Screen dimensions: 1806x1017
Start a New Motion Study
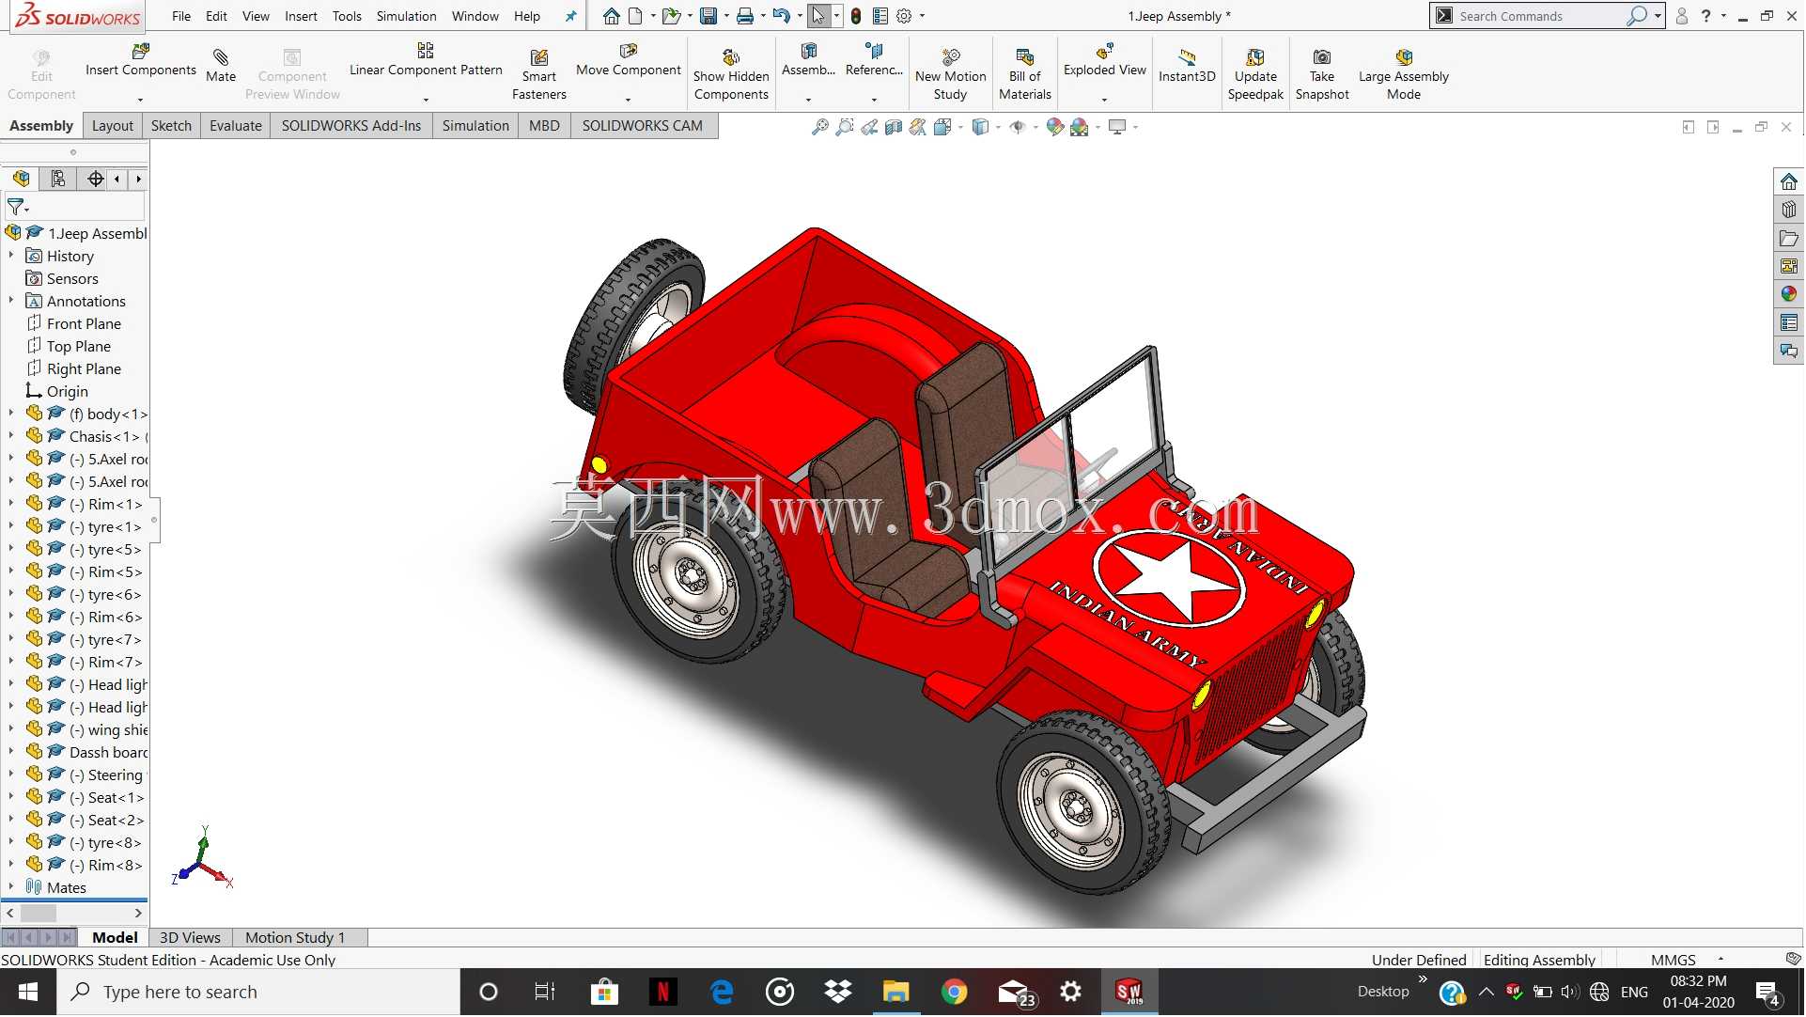pyautogui.click(x=950, y=73)
